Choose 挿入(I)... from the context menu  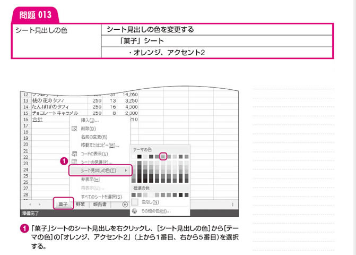(89, 120)
